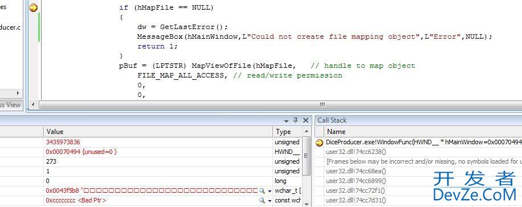The image size is (522, 207).
Task: Click the wchar_t type cell
Action: [287, 190]
